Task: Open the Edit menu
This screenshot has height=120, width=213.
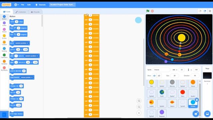Action: pyautogui.click(x=29, y=5)
